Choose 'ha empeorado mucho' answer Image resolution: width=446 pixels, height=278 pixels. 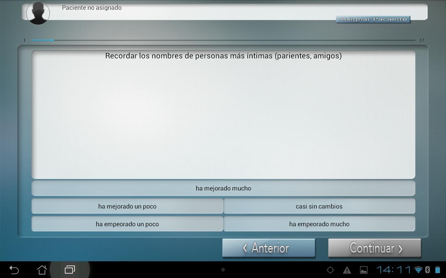coord(319,224)
